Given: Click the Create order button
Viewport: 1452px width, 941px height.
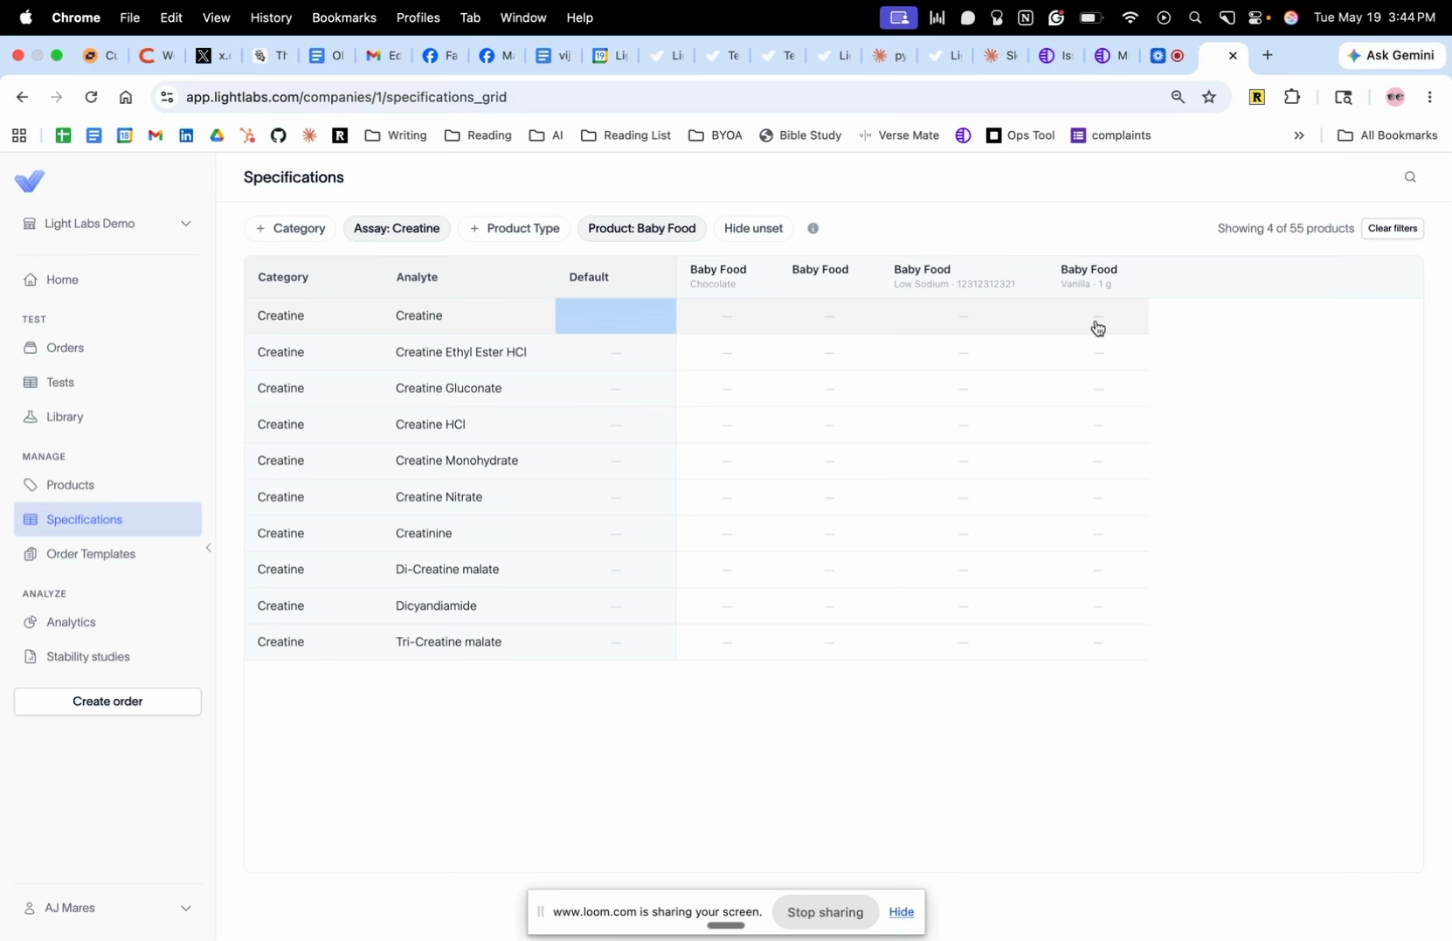Looking at the screenshot, I should pyautogui.click(x=107, y=702).
